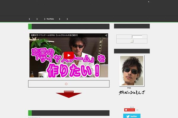
Task: Click the bordered box with the red circle
Action: point(69,84)
